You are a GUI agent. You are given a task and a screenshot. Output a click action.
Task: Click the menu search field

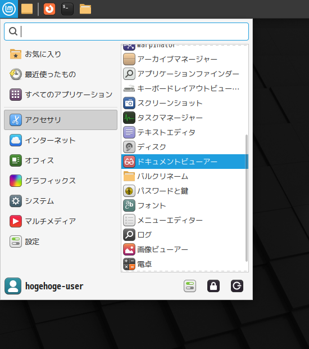[x=126, y=32]
